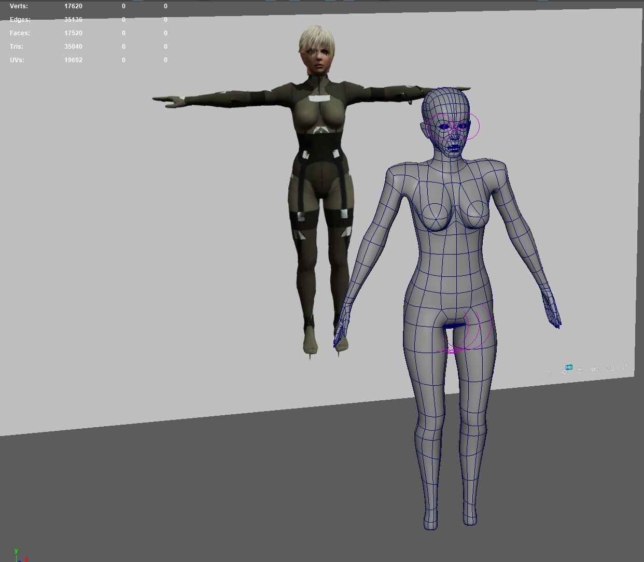This screenshot has width=644, height=562.
Task: Click the Tris: heads-up display label
Action: tap(17, 47)
